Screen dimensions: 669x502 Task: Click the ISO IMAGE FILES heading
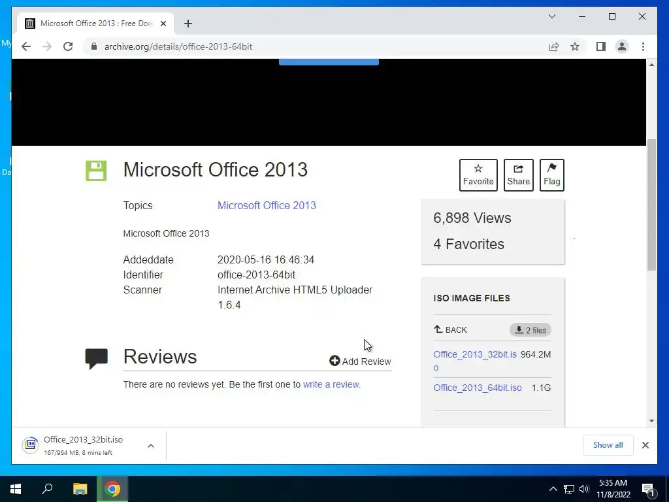click(472, 298)
